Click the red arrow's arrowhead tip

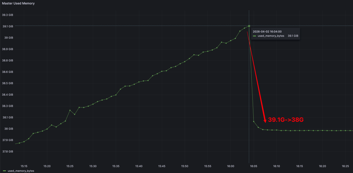click(265, 122)
